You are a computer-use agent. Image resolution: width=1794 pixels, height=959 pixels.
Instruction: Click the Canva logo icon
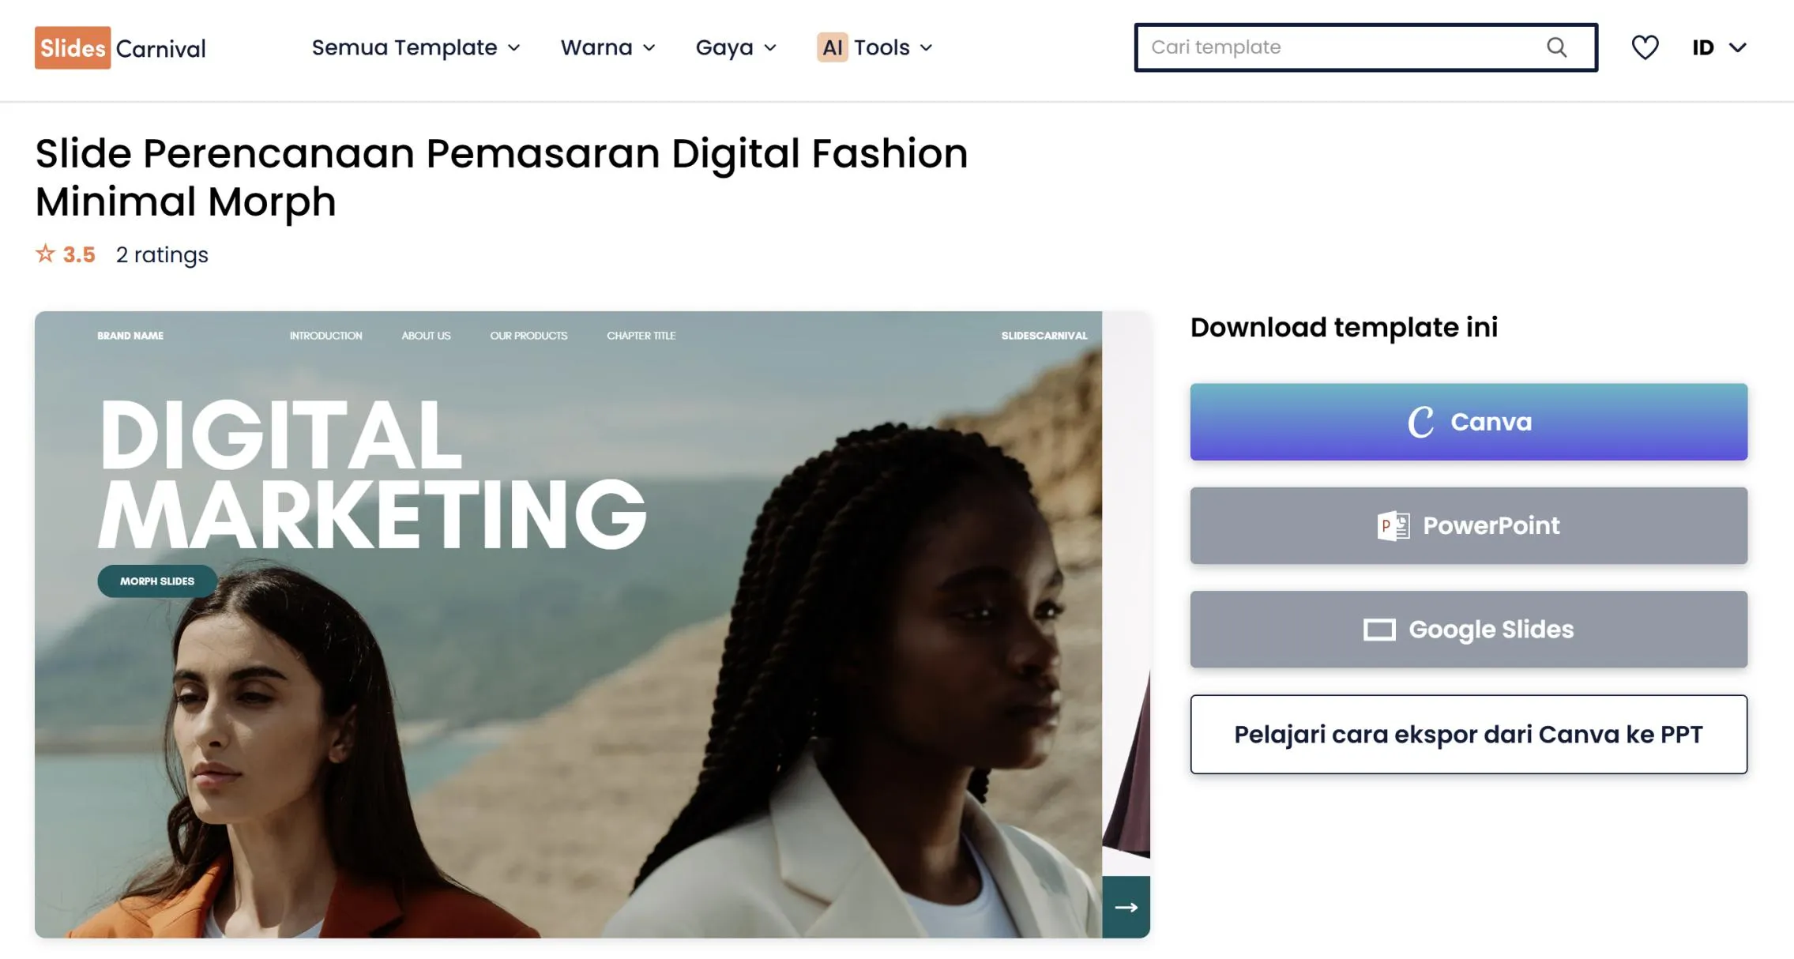tap(1420, 422)
